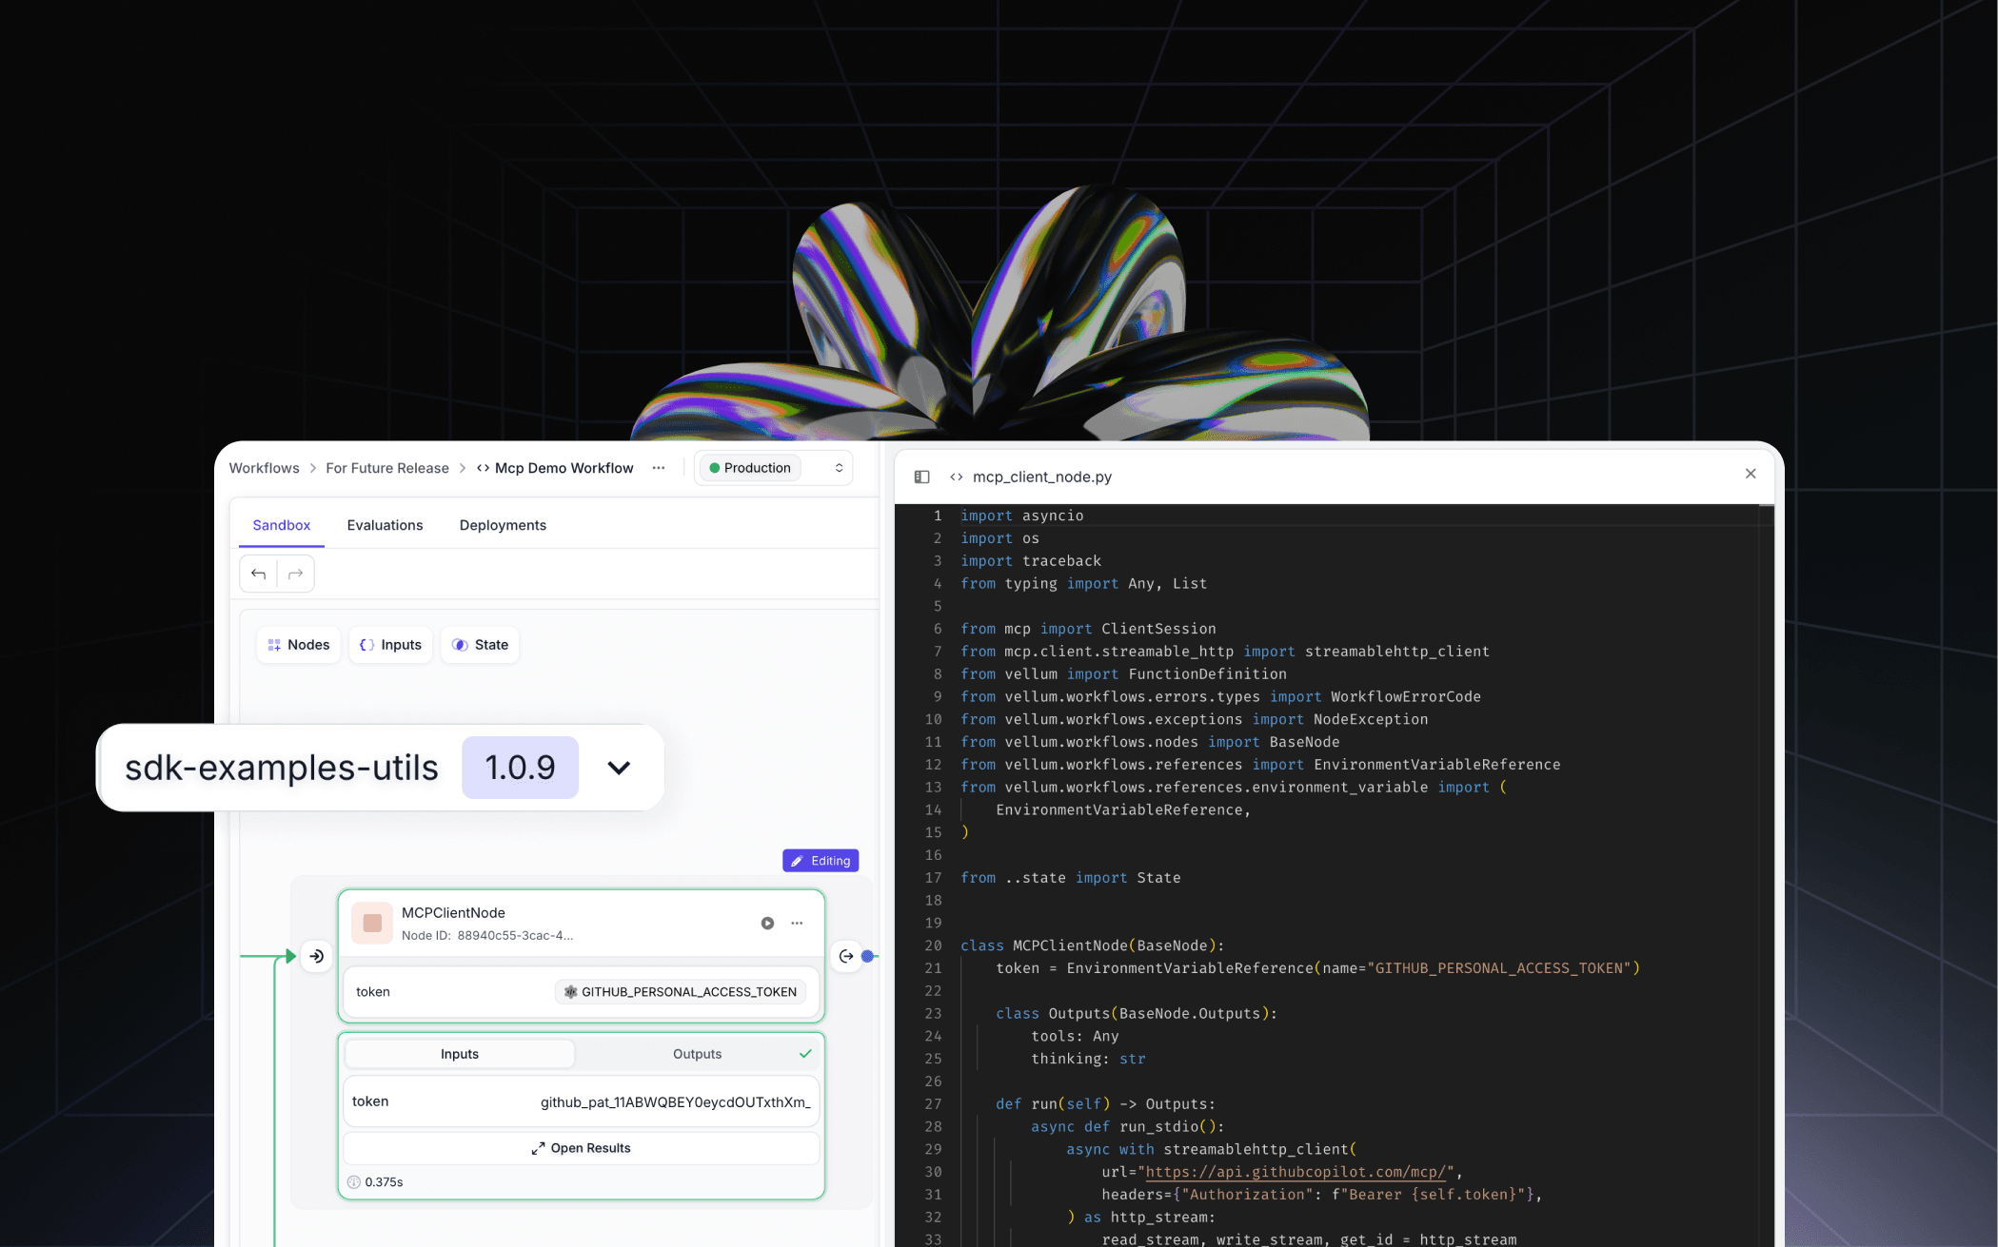Click the MCPClientNode color swatch
This screenshot has height=1247, width=1998.
[371, 923]
